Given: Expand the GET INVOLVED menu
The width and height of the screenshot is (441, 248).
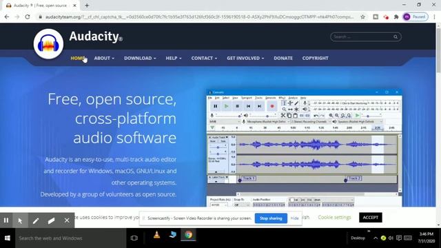Looking at the screenshot, I should click(245, 58).
